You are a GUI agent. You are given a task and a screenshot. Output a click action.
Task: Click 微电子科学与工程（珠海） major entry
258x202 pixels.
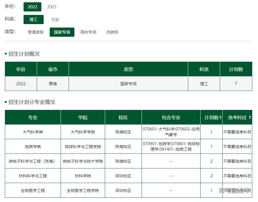coord(33,161)
